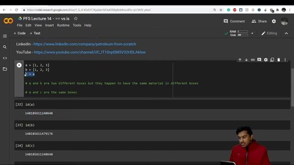The width and height of the screenshot is (294, 165).
Task: Mirror the cell in a tab
Action: [x=272, y=60]
